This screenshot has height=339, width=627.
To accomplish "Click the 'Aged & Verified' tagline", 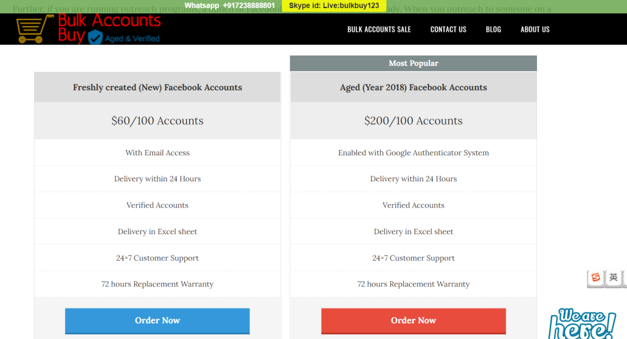I will click(132, 39).
